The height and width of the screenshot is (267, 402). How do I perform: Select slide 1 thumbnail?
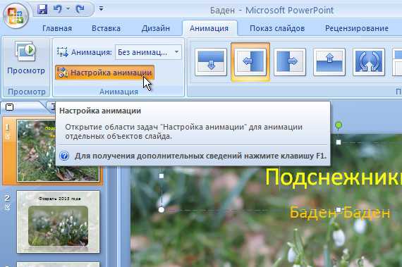[x=58, y=151]
